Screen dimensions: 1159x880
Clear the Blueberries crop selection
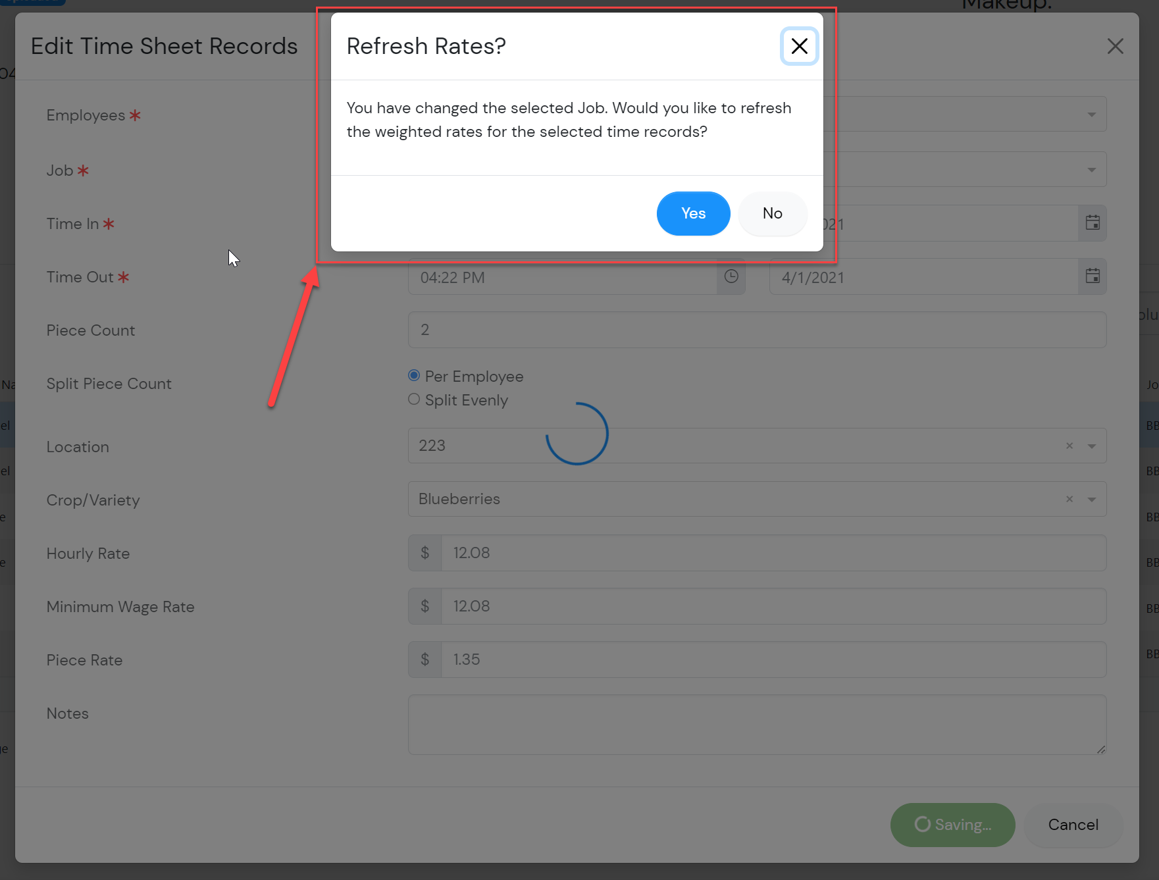(1069, 499)
